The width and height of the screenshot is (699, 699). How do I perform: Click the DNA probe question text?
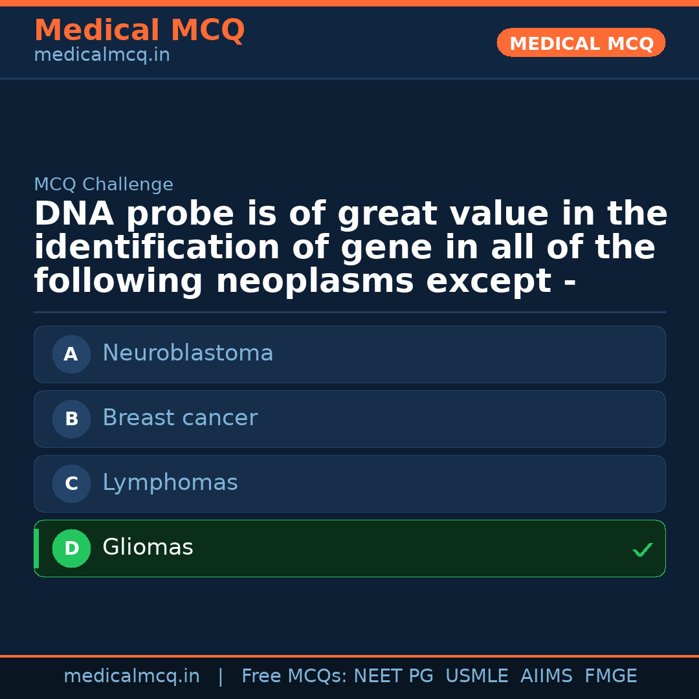[349, 248]
